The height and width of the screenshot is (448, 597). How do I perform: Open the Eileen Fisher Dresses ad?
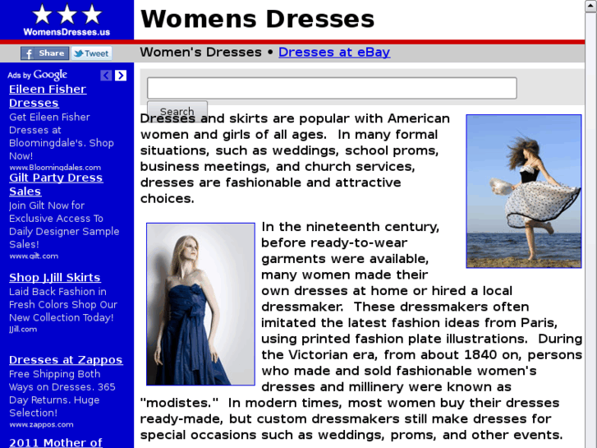(x=48, y=96)
